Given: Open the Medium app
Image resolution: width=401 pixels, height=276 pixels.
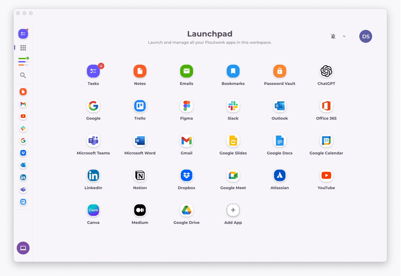Looking at the screenshot, I should pos(140,210).
